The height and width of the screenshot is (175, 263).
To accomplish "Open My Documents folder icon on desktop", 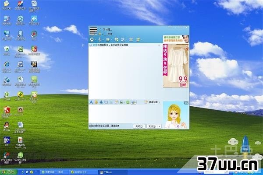I will [x=7, y=5].
